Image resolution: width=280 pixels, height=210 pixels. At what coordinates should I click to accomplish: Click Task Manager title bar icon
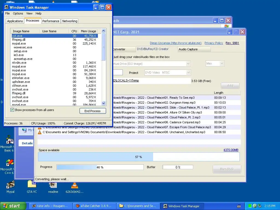7,7
